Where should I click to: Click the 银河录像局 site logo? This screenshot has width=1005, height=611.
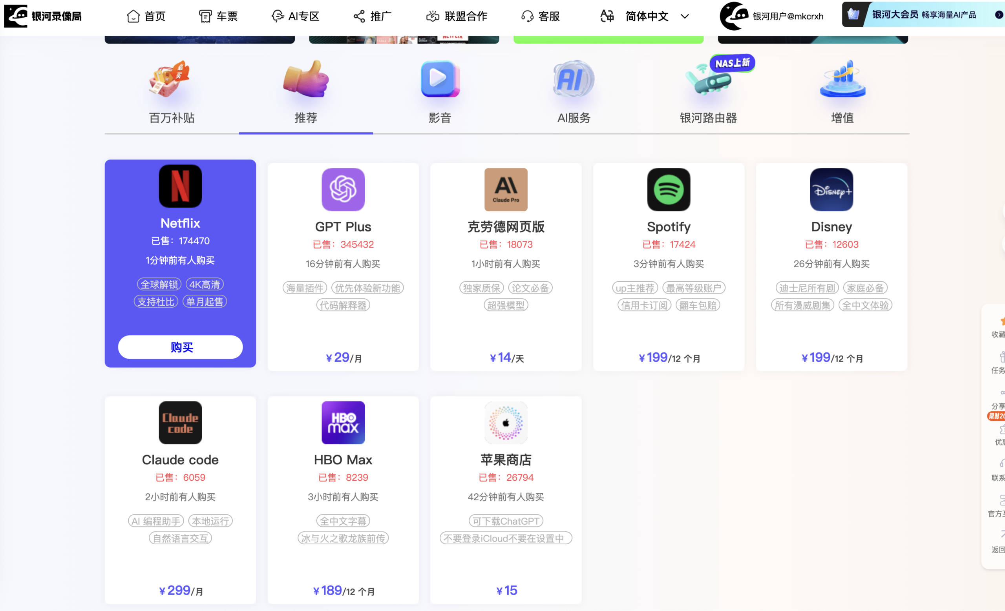click(43, 16)
